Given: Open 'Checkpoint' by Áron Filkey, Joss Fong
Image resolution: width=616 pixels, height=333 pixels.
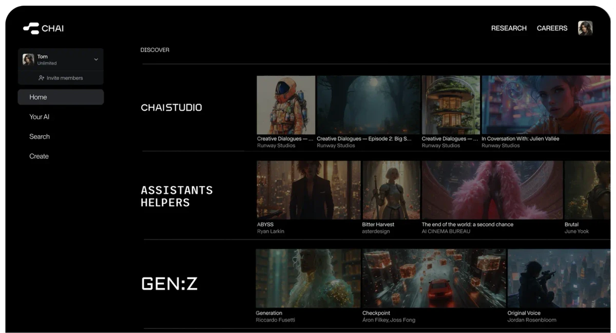Looking at the screenshot, I should coord(433,278).
